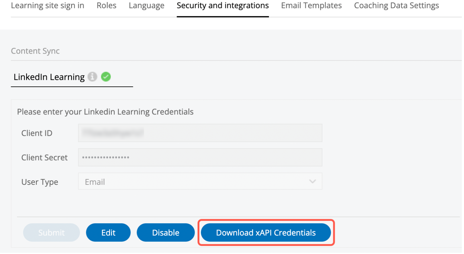Click the info icon beside LinkedIn Learning

(x=92, y=77)
